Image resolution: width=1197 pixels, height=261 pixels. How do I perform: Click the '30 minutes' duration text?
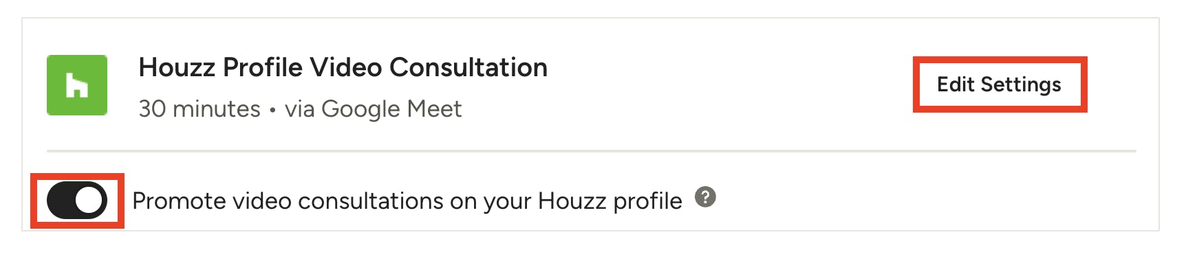pos(199,109)
